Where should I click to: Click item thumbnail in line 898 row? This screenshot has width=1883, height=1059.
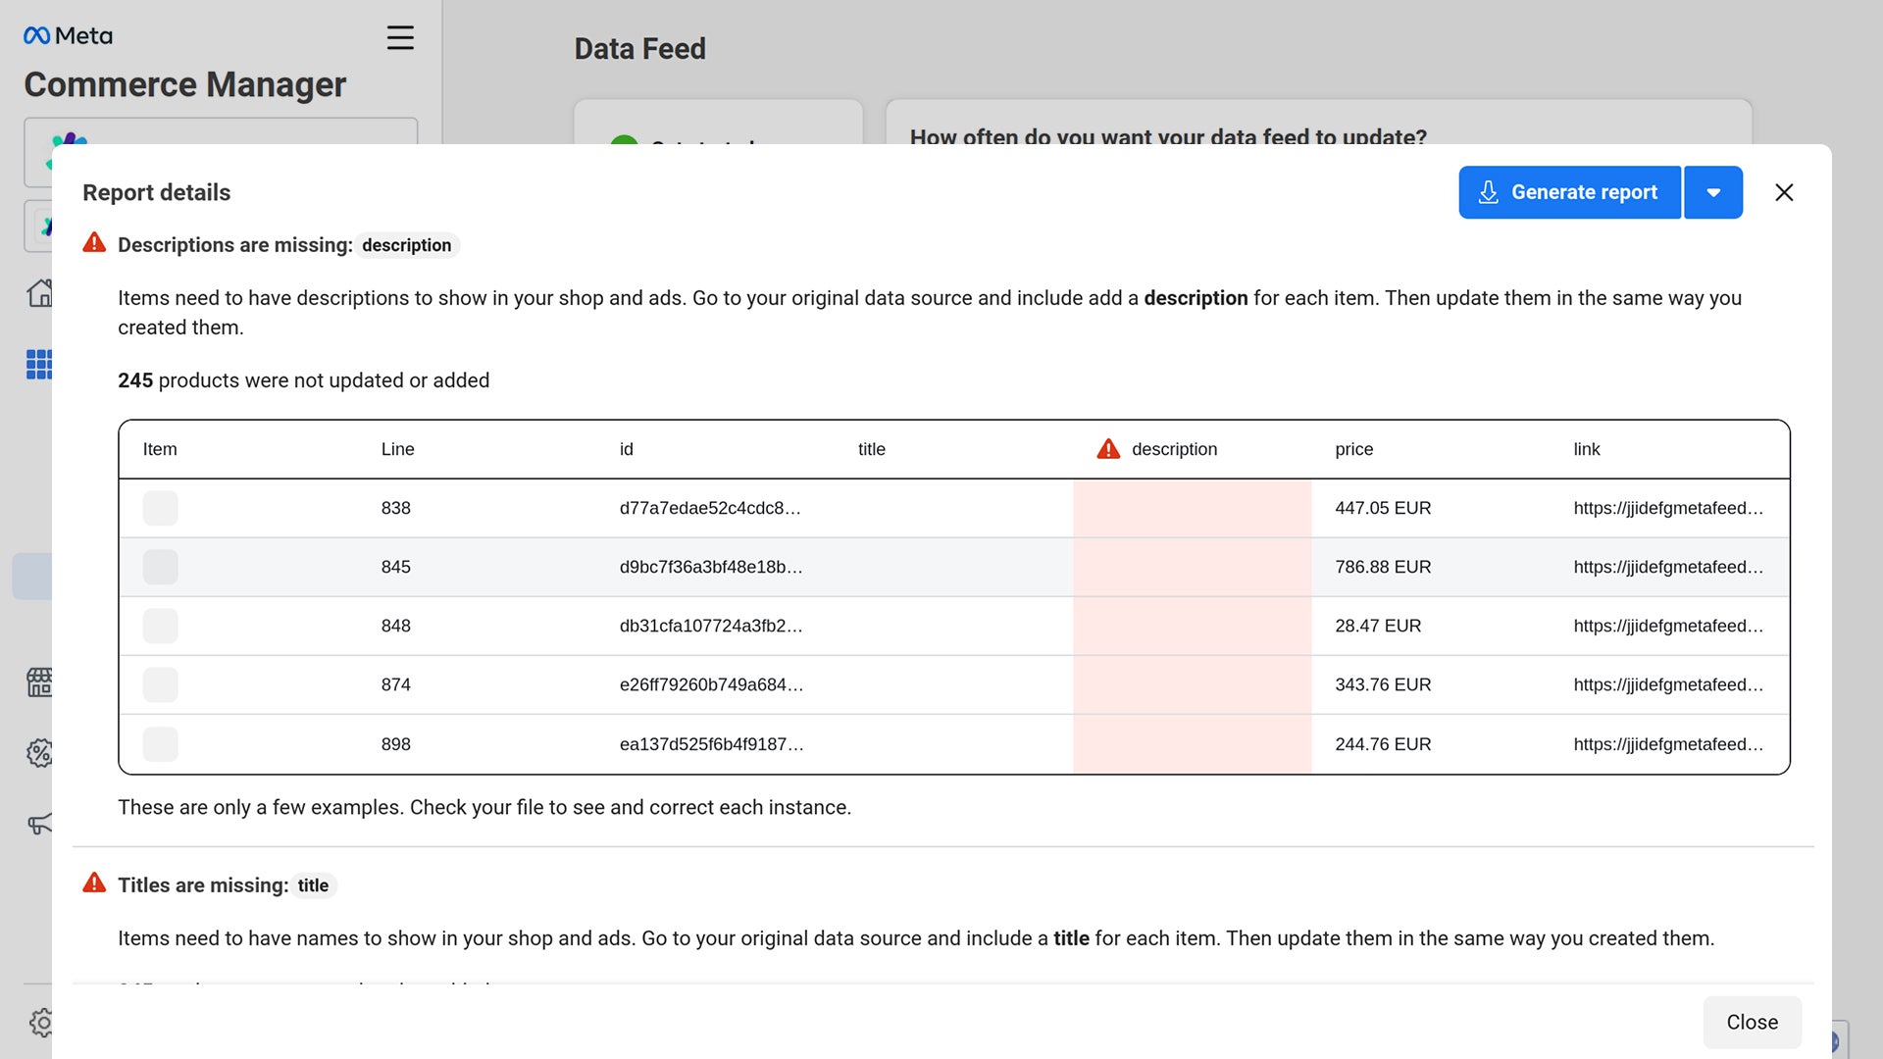(x=161, y=744)
